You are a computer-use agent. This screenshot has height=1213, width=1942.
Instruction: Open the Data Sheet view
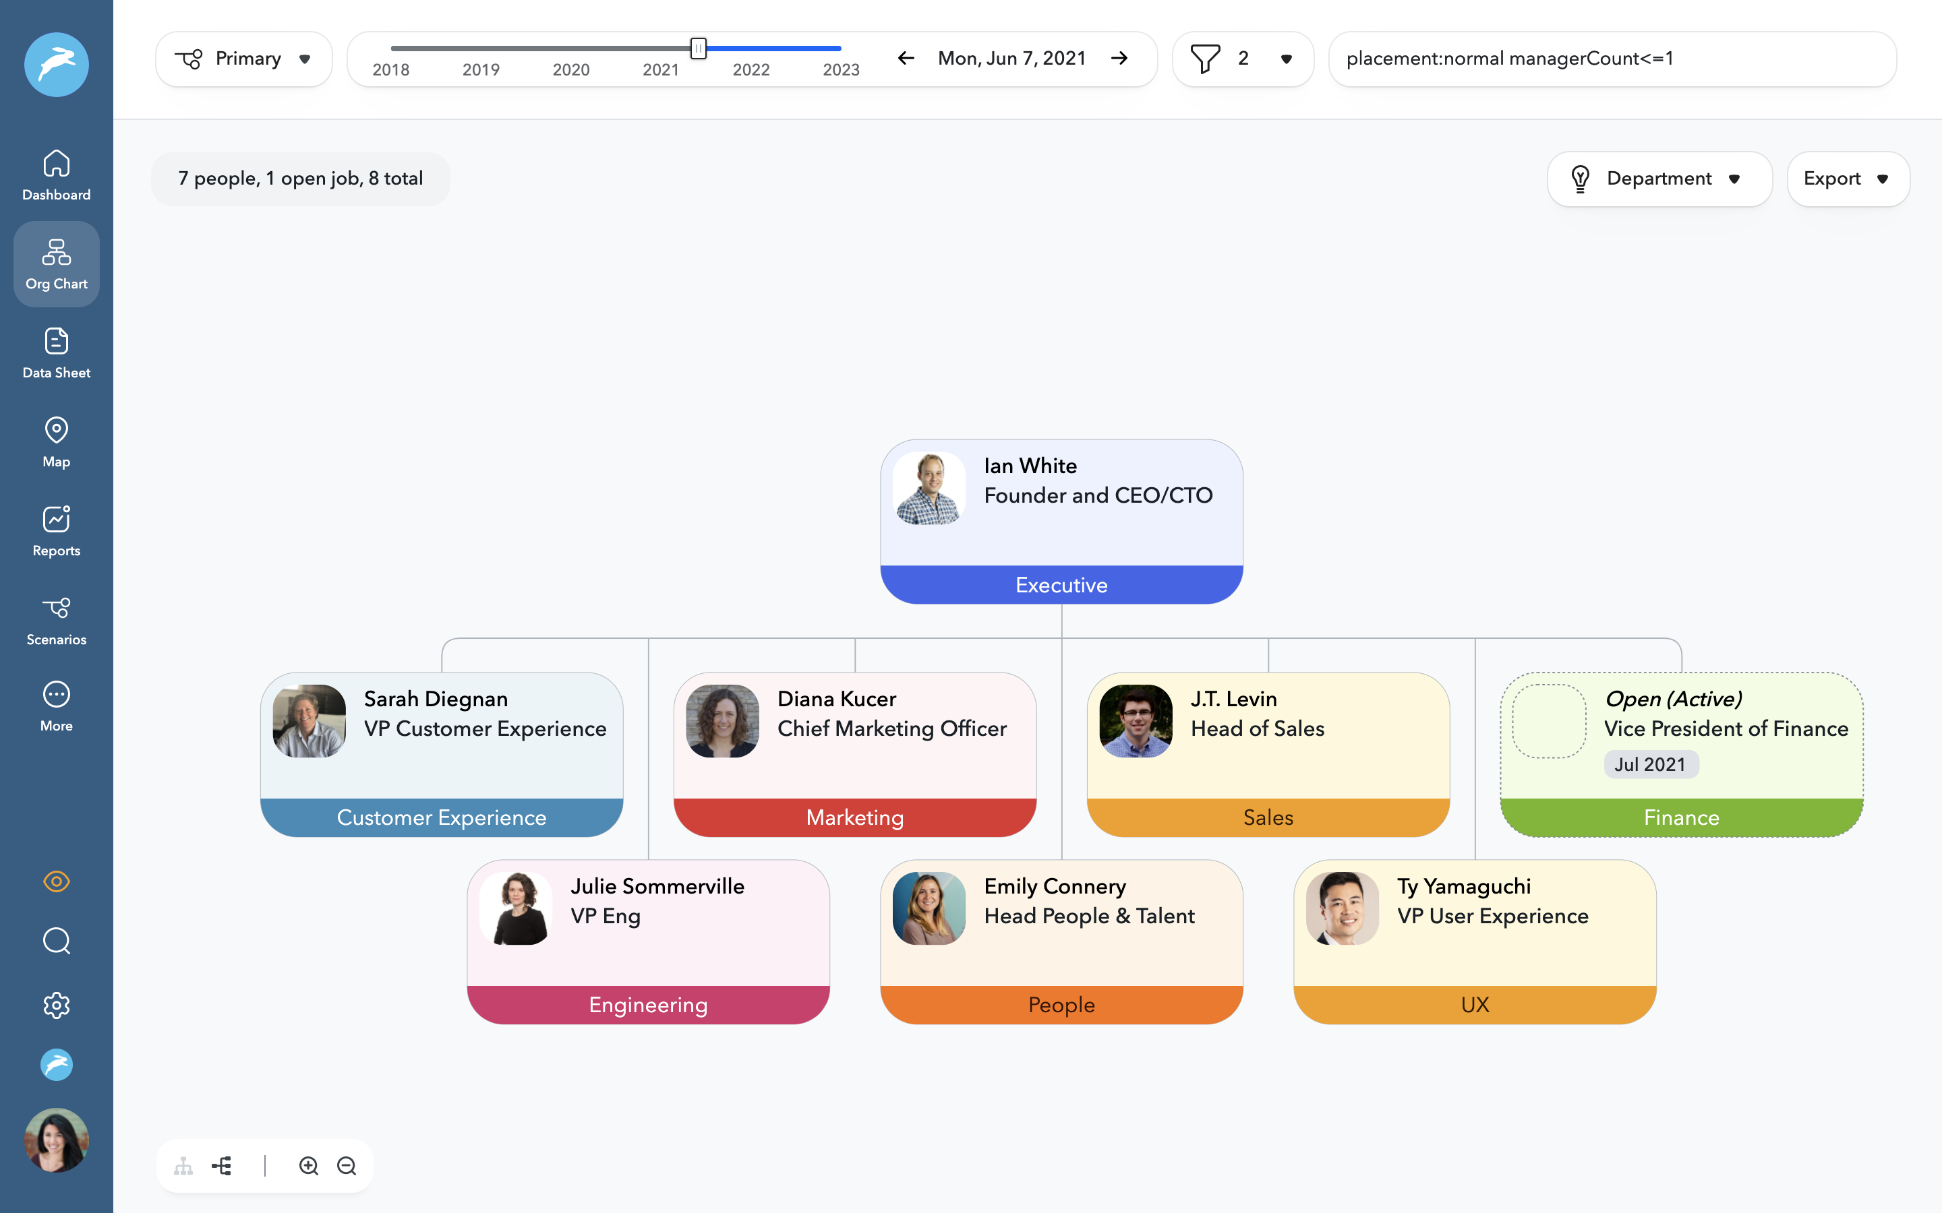[x=56, y=353]
